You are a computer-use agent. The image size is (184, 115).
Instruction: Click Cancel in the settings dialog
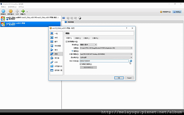tap(129, 78)
